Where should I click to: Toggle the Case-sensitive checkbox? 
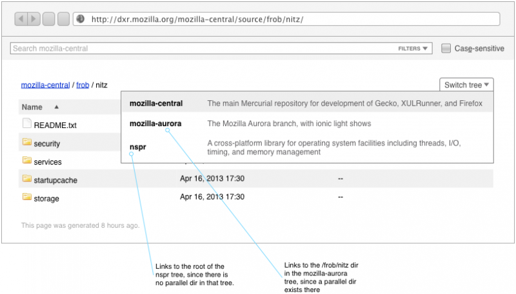(446, 48)
